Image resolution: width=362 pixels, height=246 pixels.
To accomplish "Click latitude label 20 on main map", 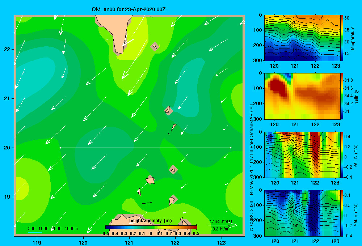I will (x=7, y=148).
